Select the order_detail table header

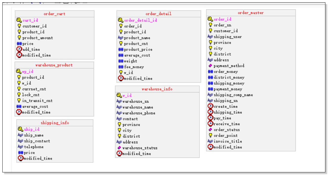(158, 14)
